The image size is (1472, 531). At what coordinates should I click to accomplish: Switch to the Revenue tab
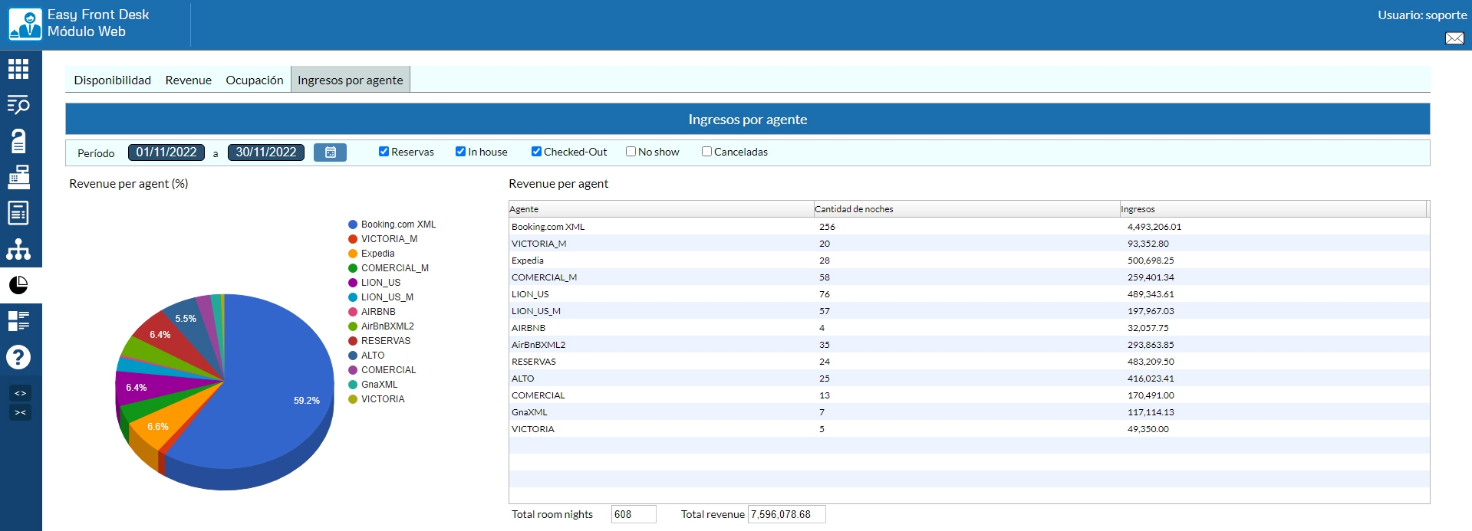point(189,80)
